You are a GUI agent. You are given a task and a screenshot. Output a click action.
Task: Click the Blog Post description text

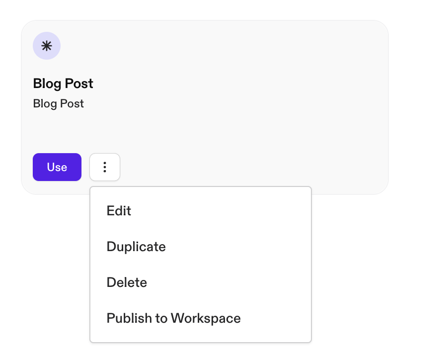(x=58, y=103)
